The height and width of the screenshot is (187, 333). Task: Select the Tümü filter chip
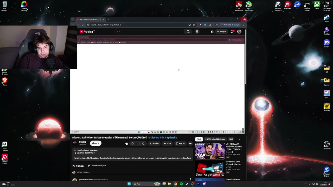click(x=199, y=139)
